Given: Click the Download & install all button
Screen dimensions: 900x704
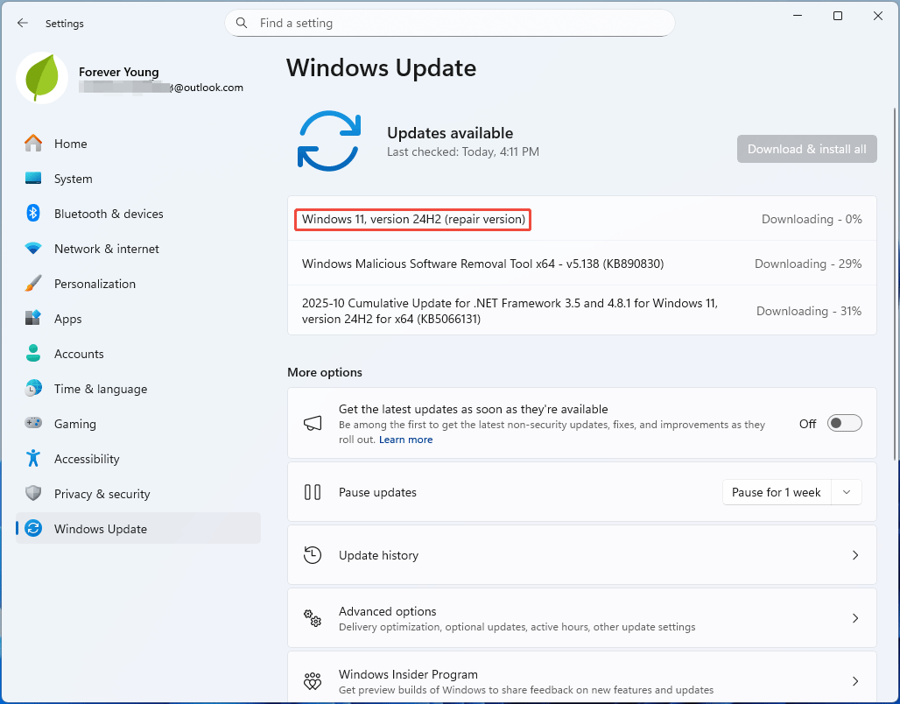Looking at the screenshot, I should click(806, 149).
